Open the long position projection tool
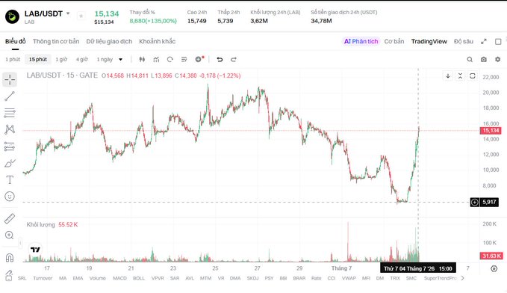The height and width of the screenshot is (293, 507). click(x=10, y=146)
